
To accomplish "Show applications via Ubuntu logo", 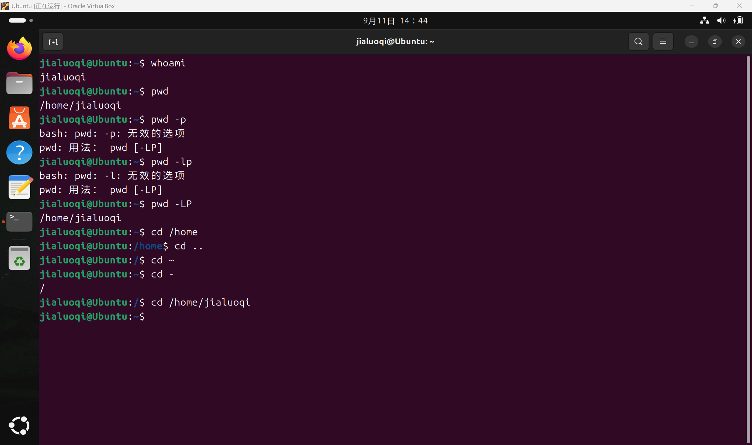I will [19, 425].
